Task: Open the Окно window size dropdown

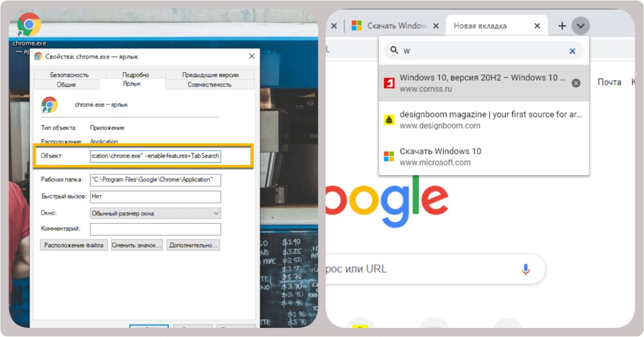Action: tap(155, 213)
